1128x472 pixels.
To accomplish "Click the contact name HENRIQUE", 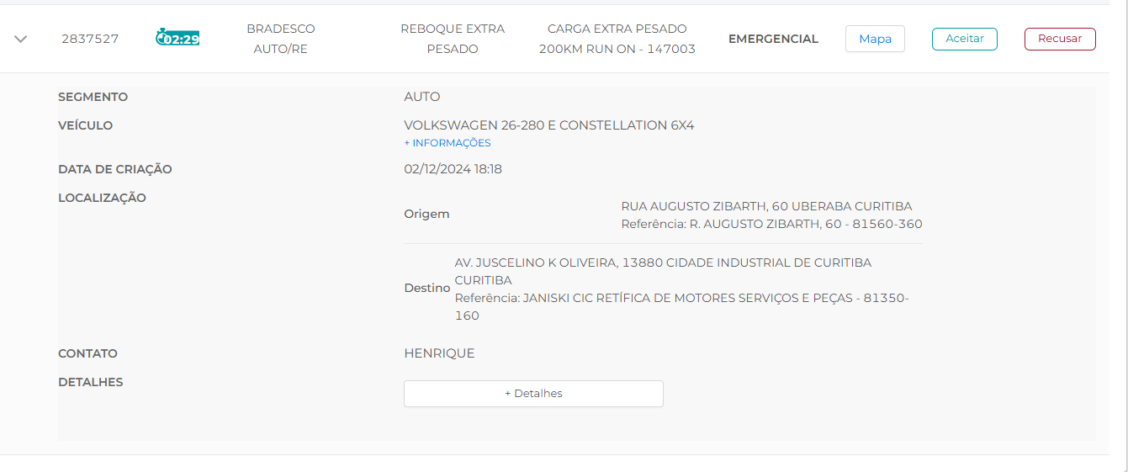I will point(439,353).
